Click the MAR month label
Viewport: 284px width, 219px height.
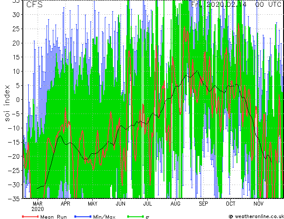tap(38, 204)
